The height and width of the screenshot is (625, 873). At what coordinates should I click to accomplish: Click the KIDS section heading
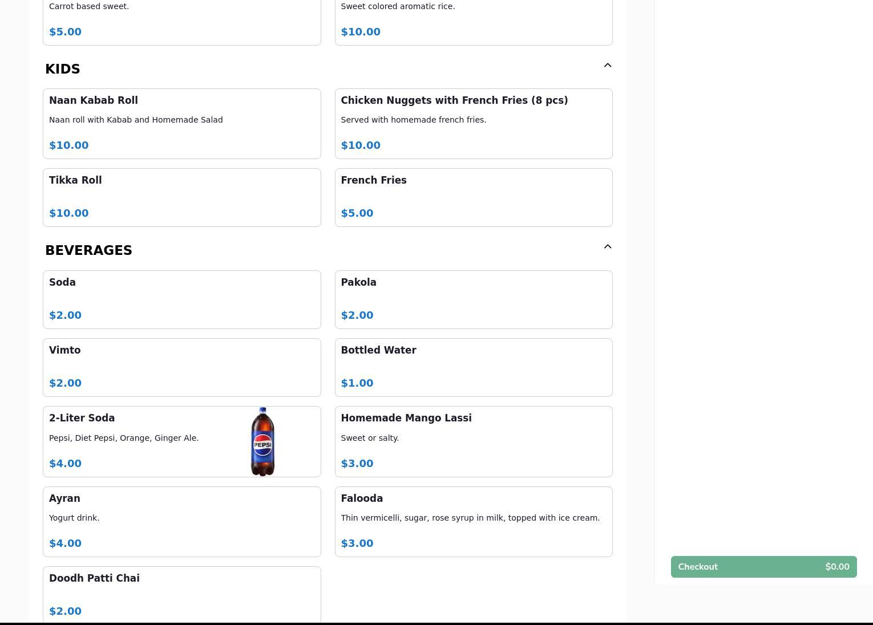[x=63, y=69]
